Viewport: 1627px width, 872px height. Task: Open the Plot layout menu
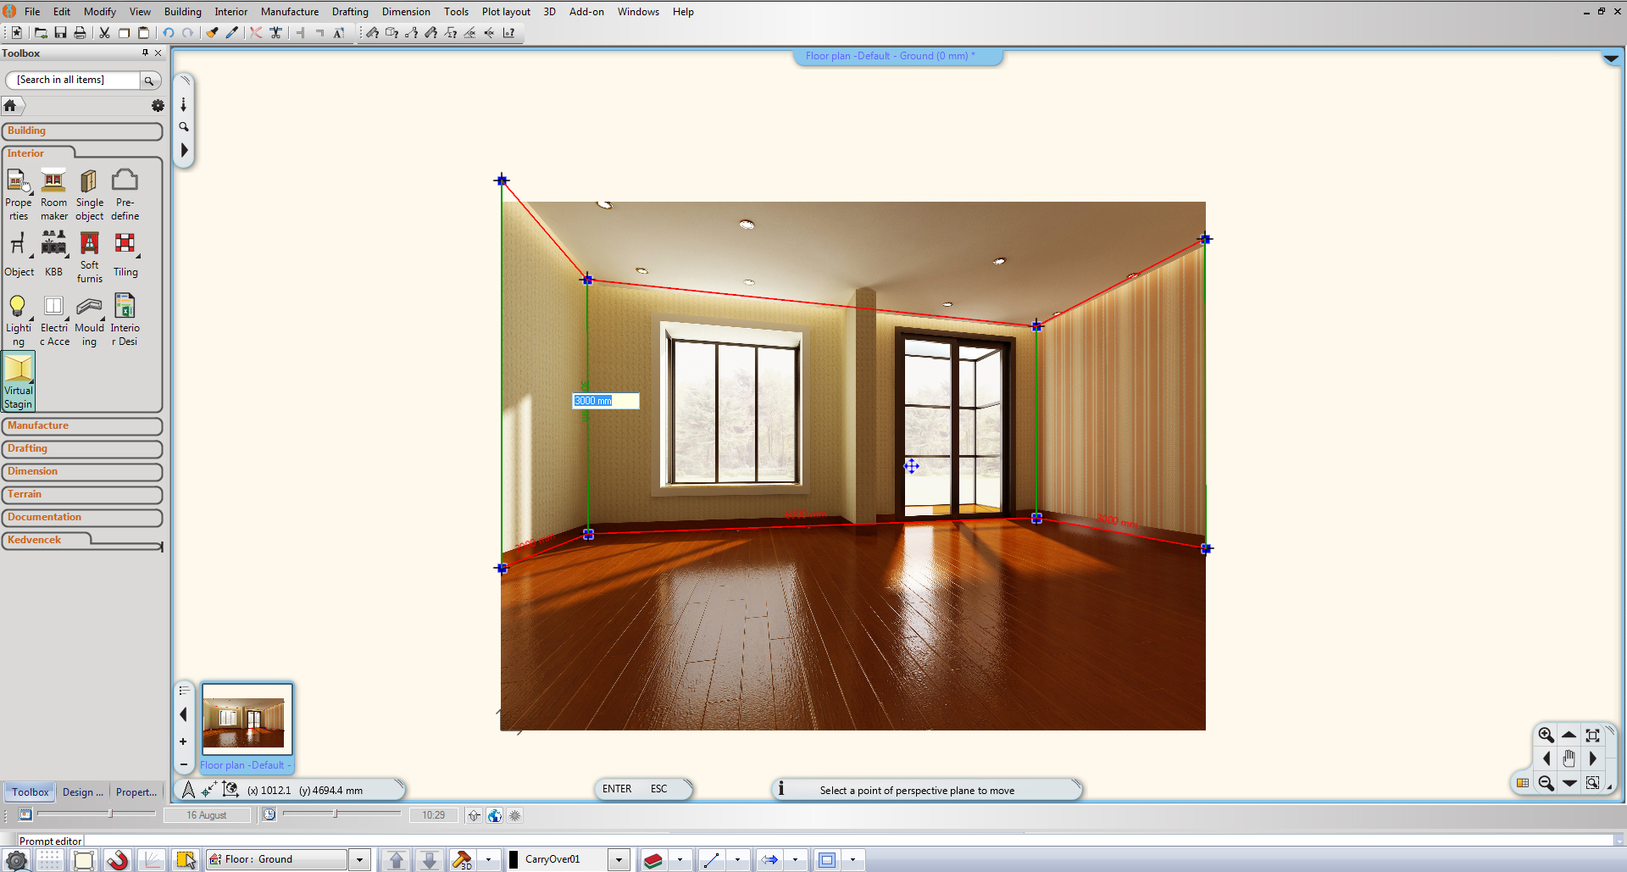506,12
